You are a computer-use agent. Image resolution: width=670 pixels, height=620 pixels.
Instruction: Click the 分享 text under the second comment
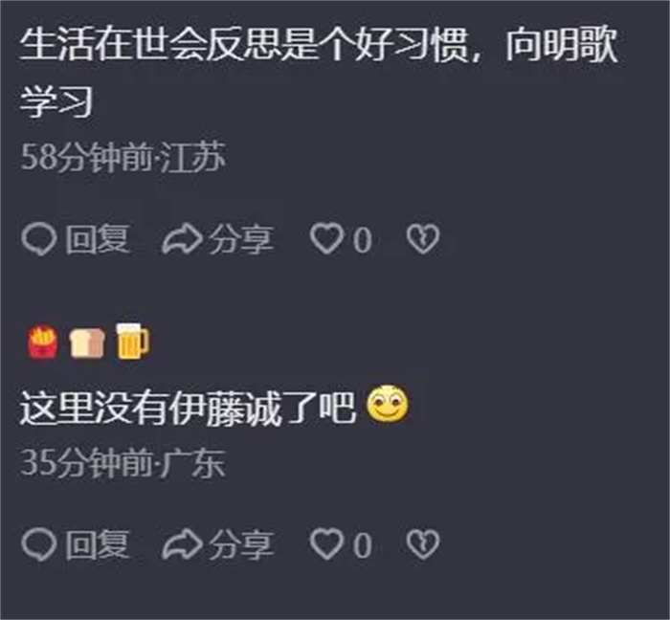tap(241, 544)
